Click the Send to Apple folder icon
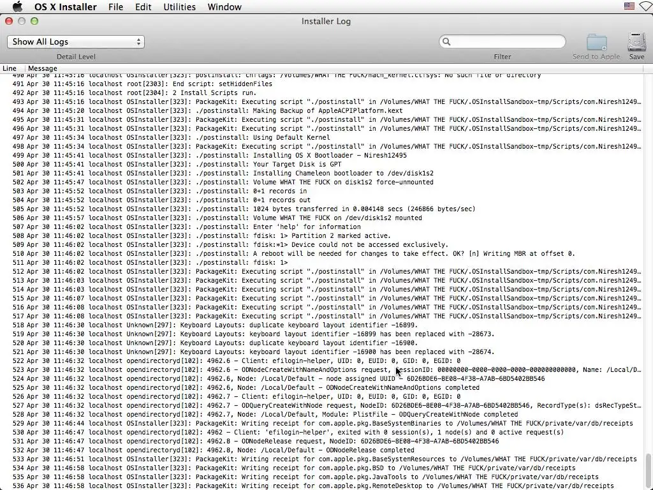This screenshot has height=490, width=653. pyautogui.click(x=597, y=42)
